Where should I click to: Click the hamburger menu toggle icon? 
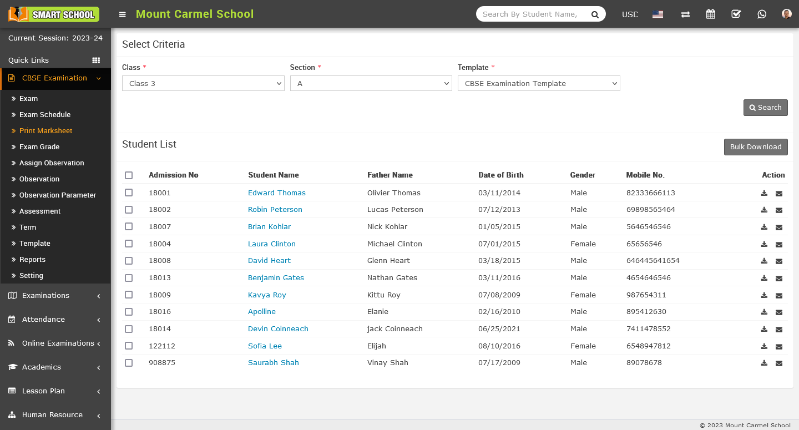click(123, 14)
